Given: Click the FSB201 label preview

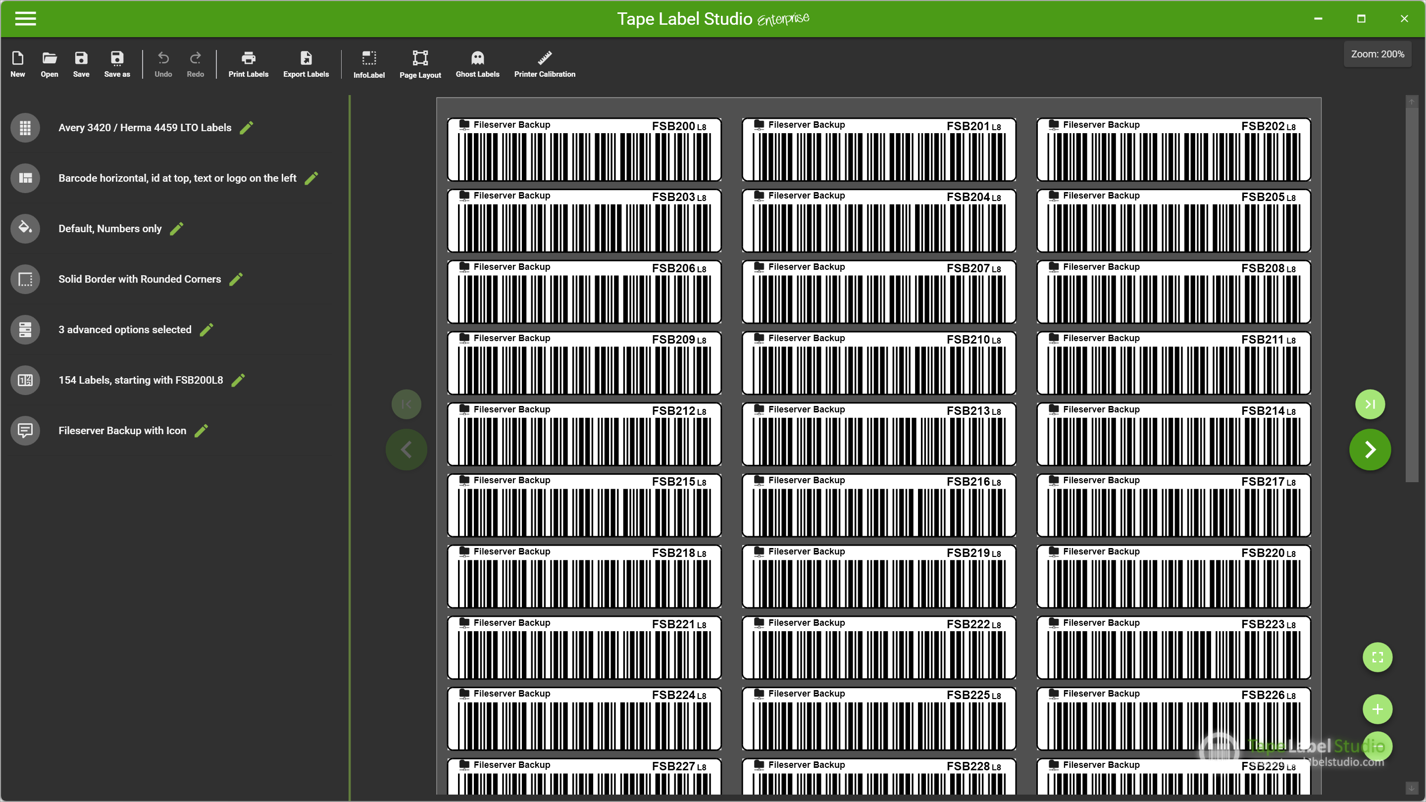Looking at the screenshot, I should point(878,150).
